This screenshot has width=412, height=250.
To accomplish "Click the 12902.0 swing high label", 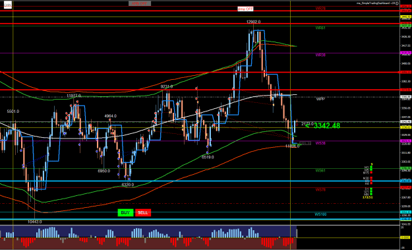I will click(254, 22).
